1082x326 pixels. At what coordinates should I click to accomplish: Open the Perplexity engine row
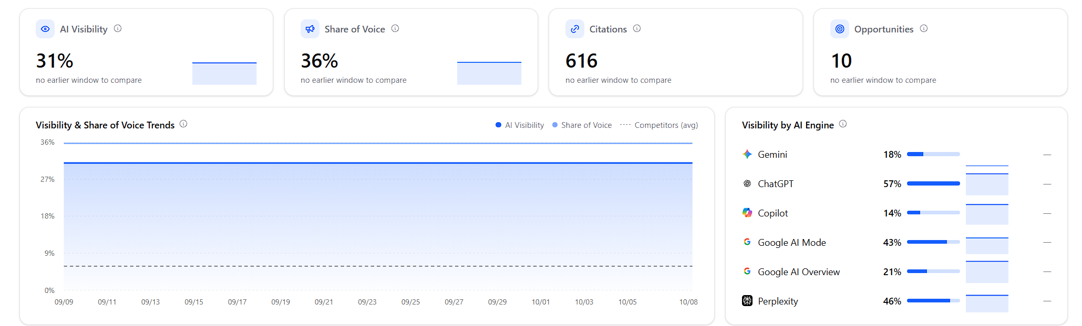pyautogui.click(x=896, y=301)
